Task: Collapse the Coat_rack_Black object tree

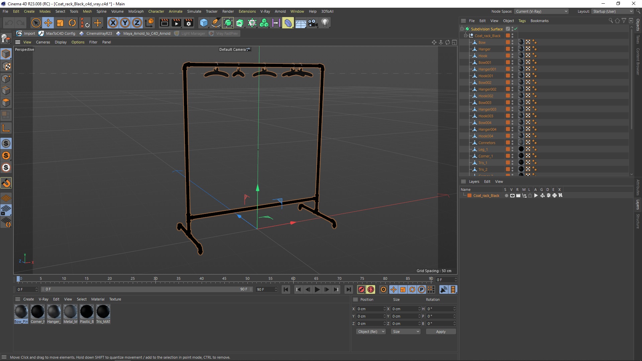Action: 465,35
